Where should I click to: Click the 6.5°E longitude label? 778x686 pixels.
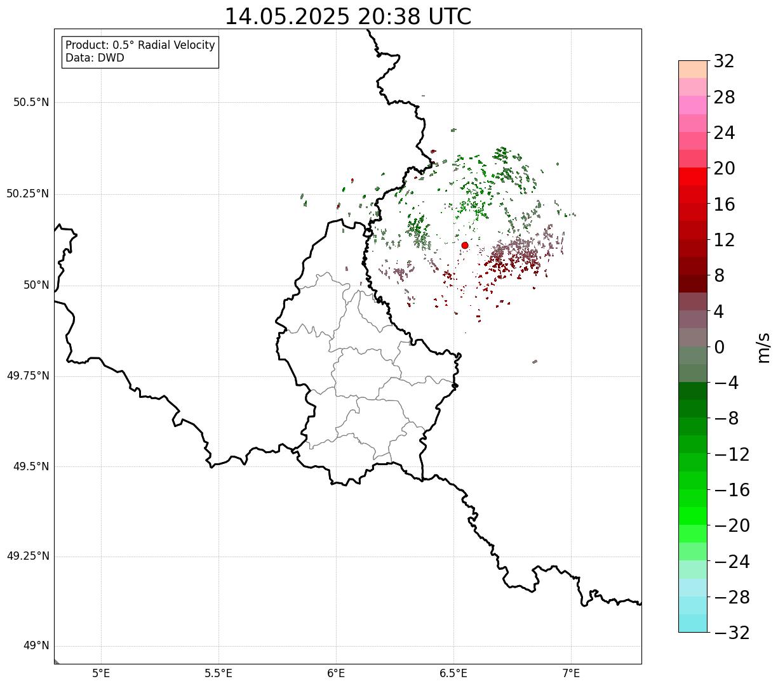pyautogui.click(x=453, y=673)
